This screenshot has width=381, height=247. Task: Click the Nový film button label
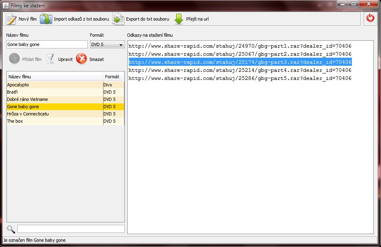tap(27, 19)
